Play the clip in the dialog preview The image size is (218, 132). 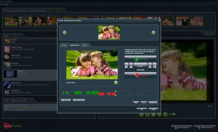[116, 83]
